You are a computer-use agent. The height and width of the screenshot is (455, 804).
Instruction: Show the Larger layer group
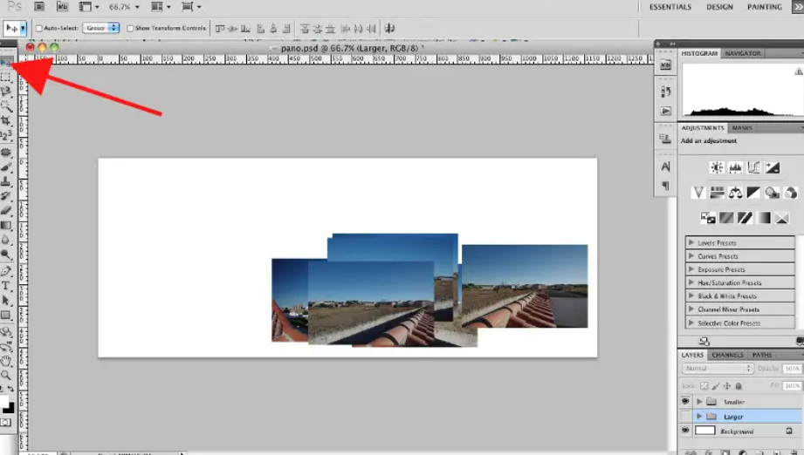point(685,416)
